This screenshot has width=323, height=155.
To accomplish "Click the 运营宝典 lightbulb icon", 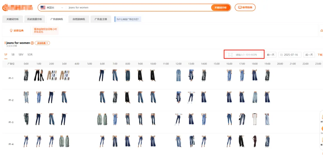I will pyautogui.click(x=11, y=31).
